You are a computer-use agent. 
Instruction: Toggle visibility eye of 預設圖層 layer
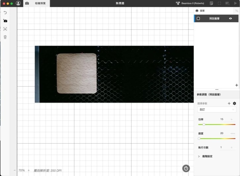230,18
